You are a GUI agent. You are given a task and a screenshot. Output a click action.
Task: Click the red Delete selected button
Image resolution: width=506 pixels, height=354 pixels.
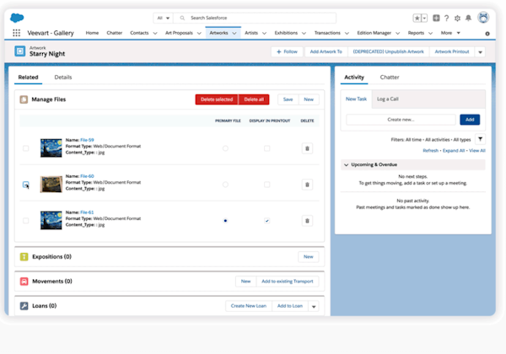[x=217, y=99]
